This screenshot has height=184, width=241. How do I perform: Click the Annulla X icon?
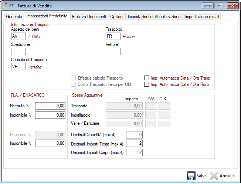[x=214, y=176]
